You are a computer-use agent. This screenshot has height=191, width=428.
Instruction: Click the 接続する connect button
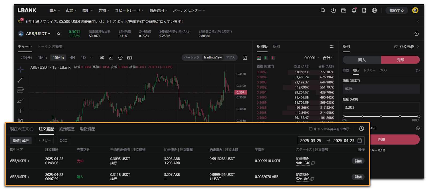click(396, 10)
